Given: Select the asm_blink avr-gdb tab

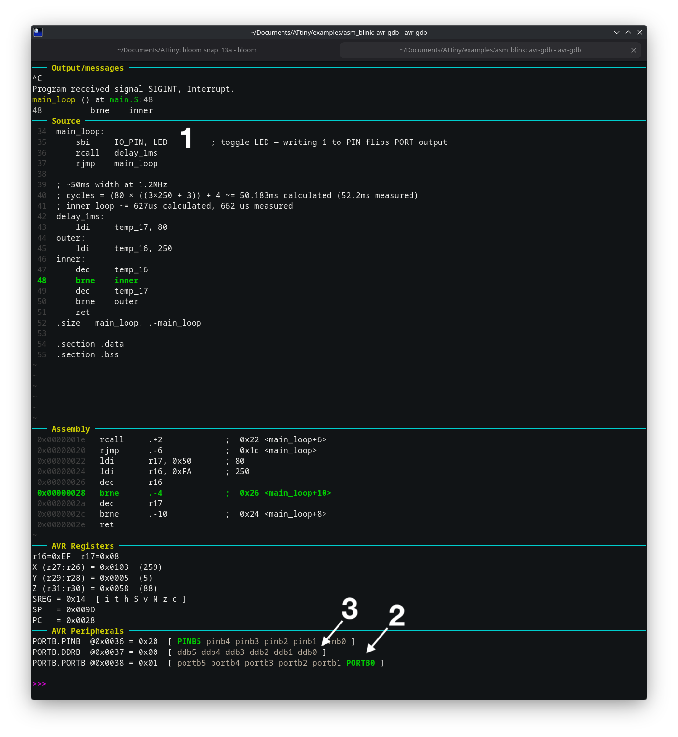Looking at the screenshot, I should pos(490,50).
